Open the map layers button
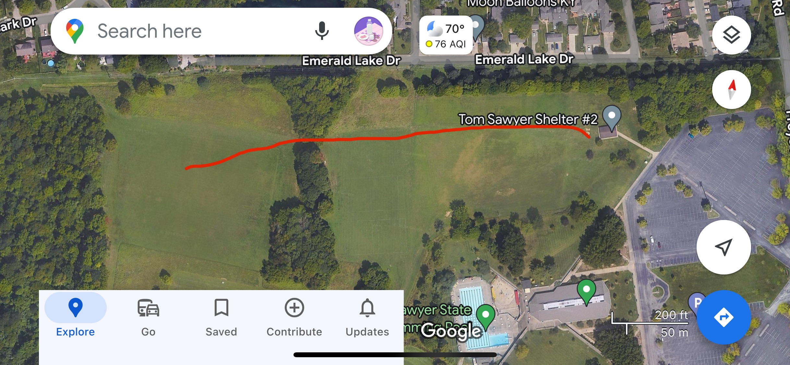 (731, 35)
